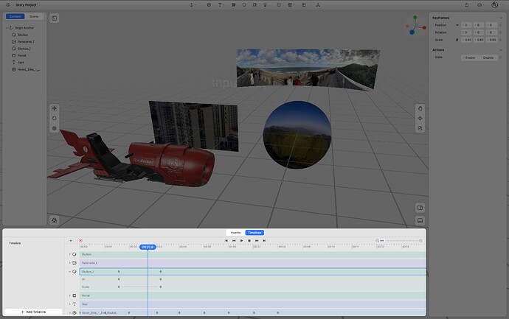Switch to the Events tab
The image size is (509, 319).
point(235,232)
